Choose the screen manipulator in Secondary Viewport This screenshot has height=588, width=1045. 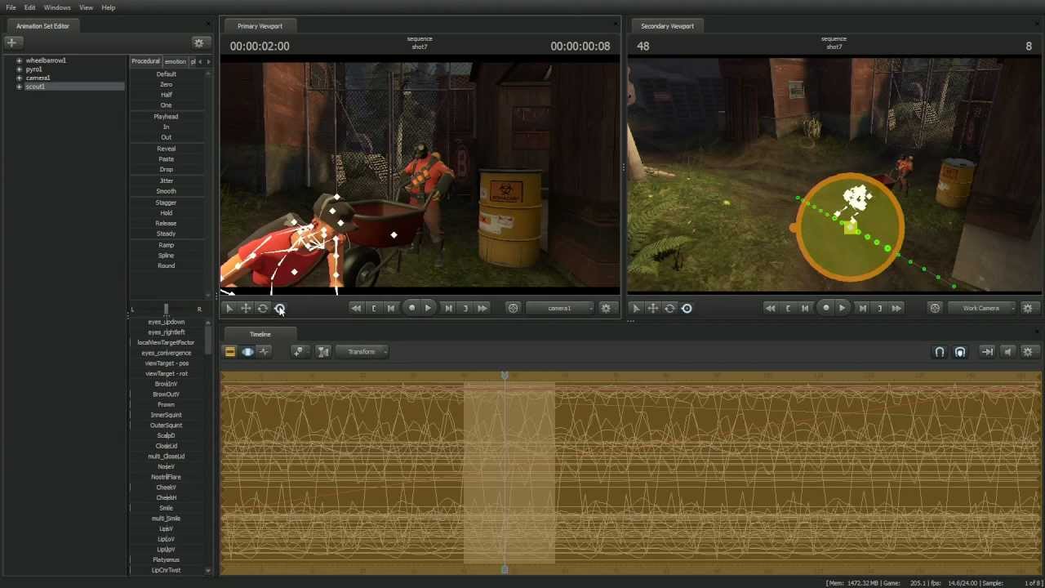point(687,308)
